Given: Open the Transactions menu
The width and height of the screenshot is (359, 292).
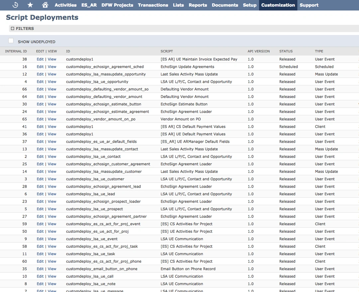Looking at the screenshot, I should (x=153, y=5).
